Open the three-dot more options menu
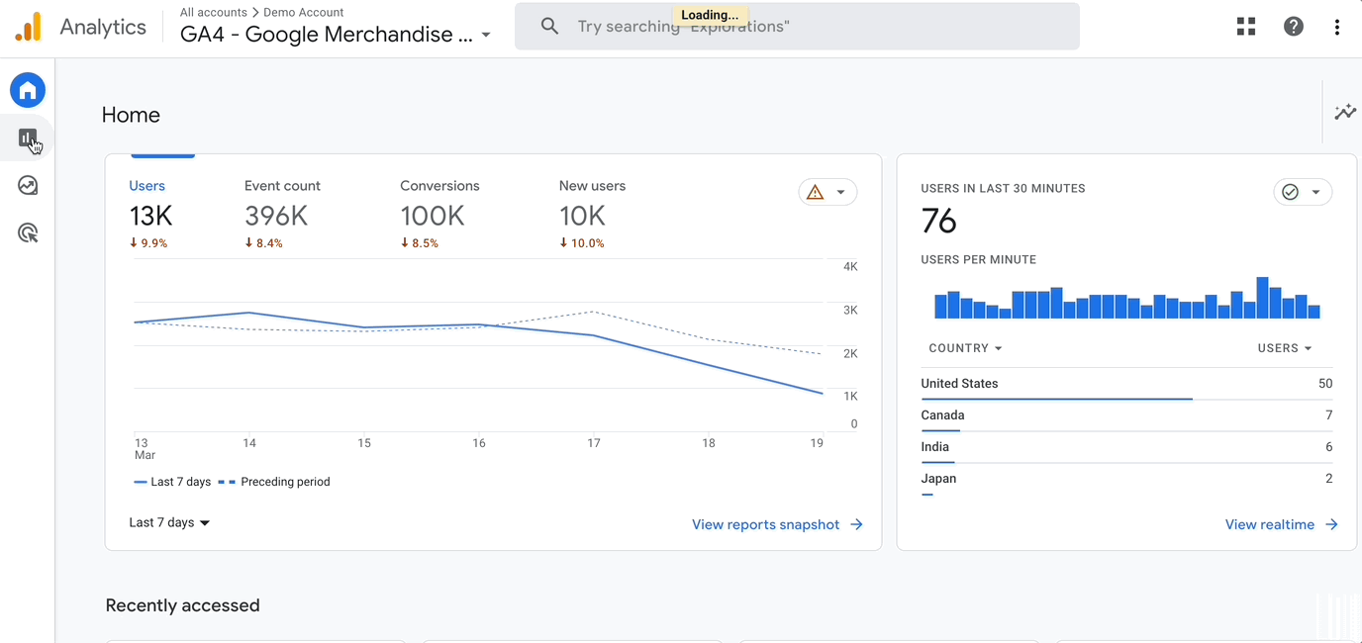The height and width of the screenshot is (643, 1362). (1337, 27)
